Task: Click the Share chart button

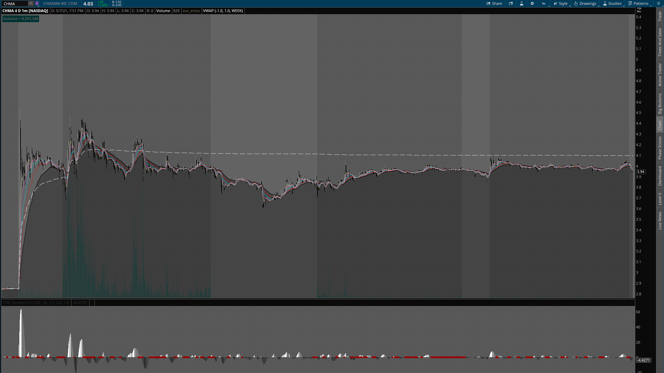Action: pyautogui.click(x=494, y=3)
